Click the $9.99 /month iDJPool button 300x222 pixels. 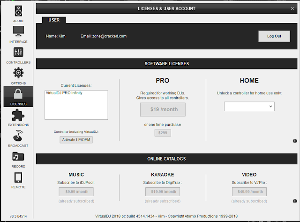point(76,191)
